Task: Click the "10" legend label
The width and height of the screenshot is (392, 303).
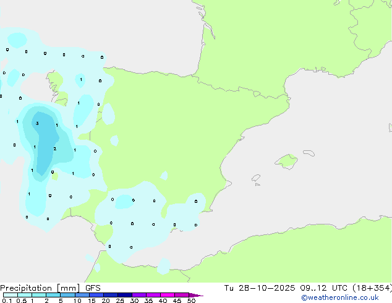Action: pyautogui.click(x=77, y=301)
